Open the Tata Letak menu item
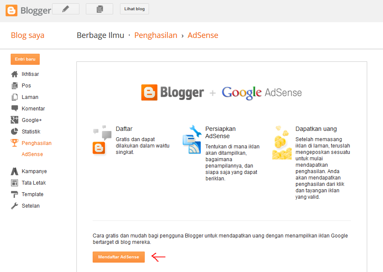This screenshot has height=272, width=383. (x=34, y=183)
